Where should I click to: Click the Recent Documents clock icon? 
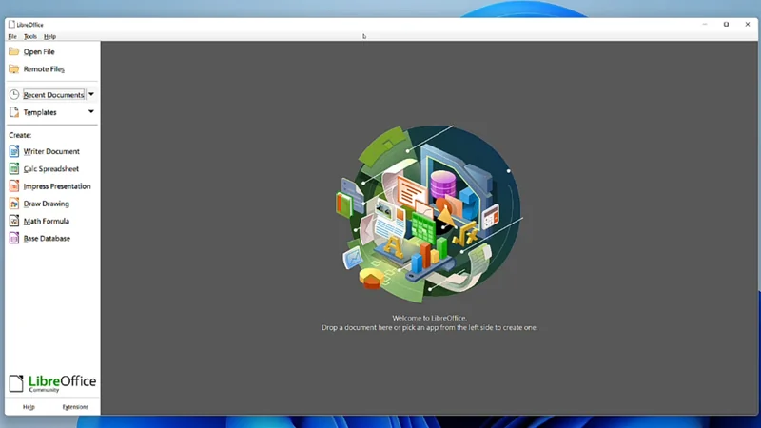coord(14,95)
